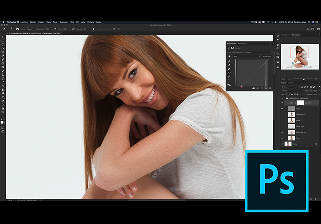Collapse the Separación de Frecuencias group

point(285,98)
